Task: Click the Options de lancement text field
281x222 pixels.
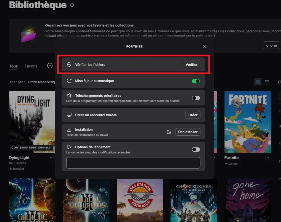Action: [x=133, y=162]
